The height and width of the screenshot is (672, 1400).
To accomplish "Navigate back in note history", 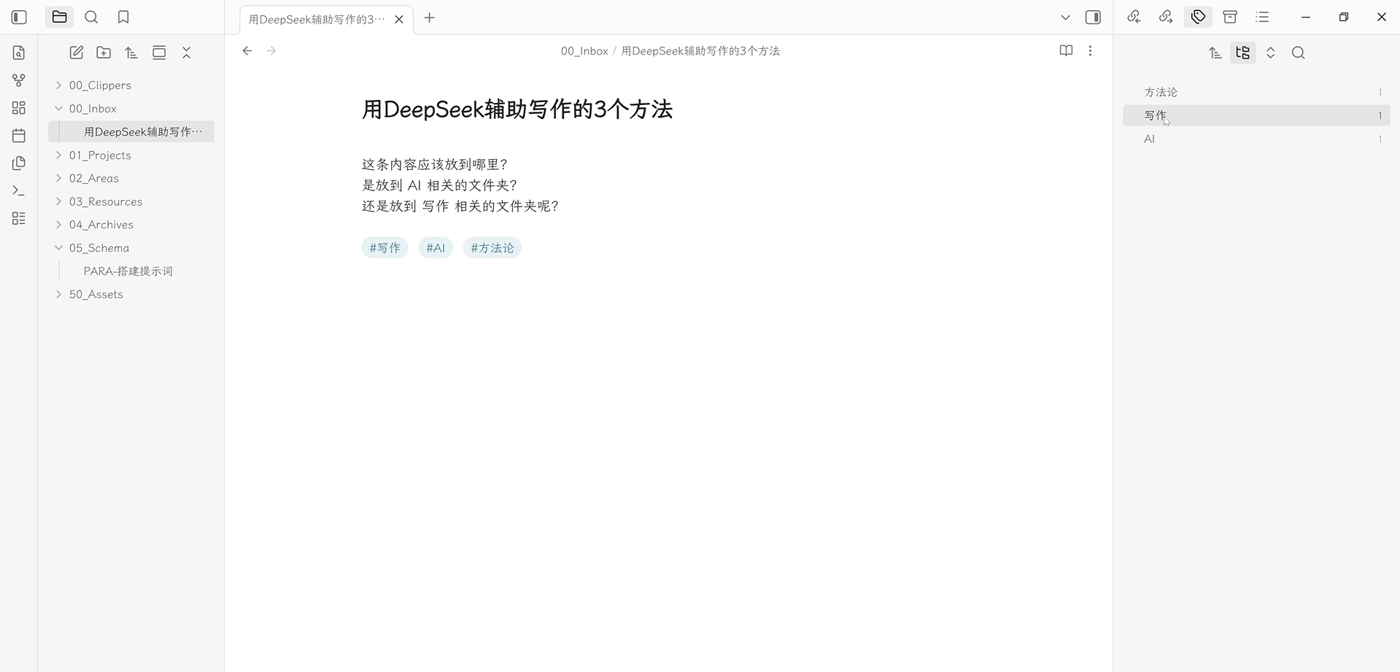I will (247, 51).
